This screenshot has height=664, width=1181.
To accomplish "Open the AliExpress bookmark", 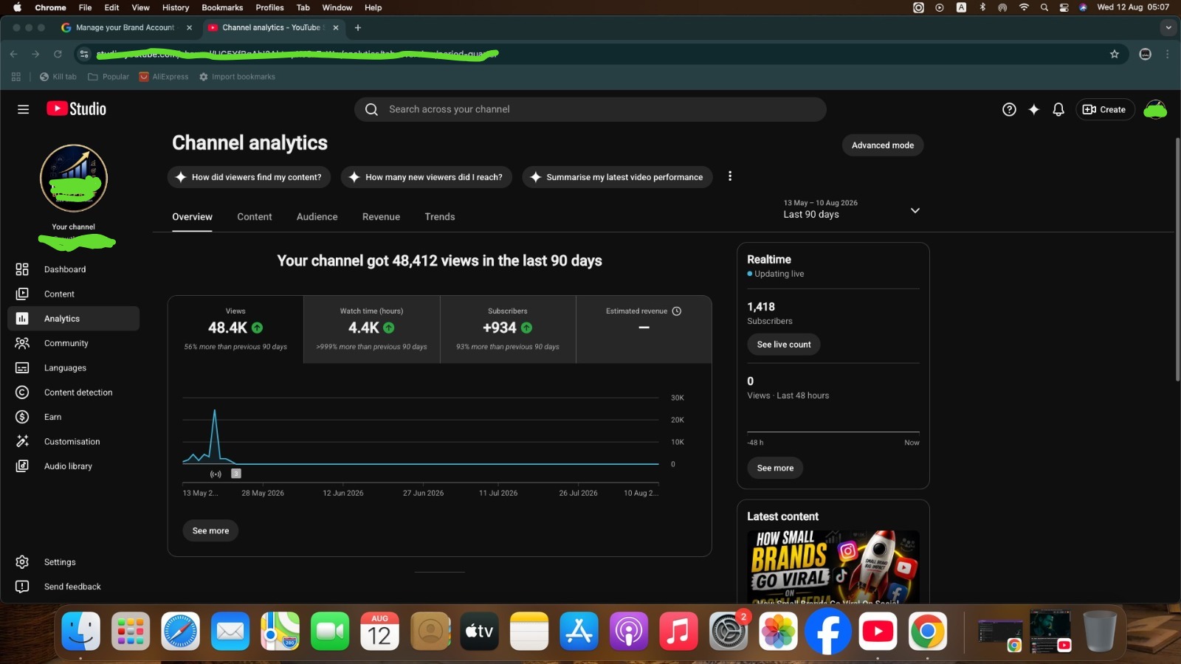I will pyautogui.click(x=164, y=77).
